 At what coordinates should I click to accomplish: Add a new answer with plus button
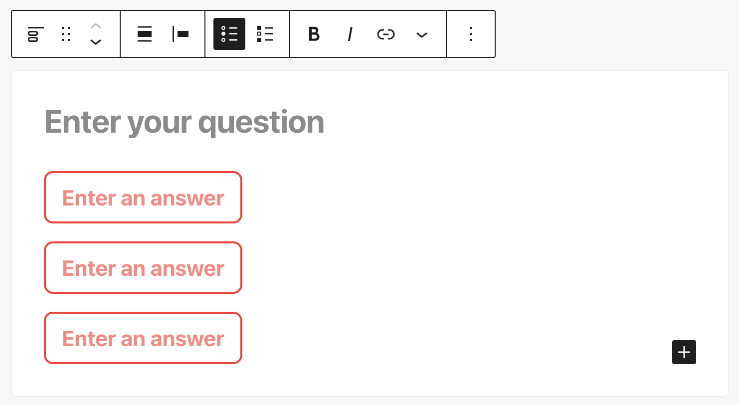coord(684,352)
